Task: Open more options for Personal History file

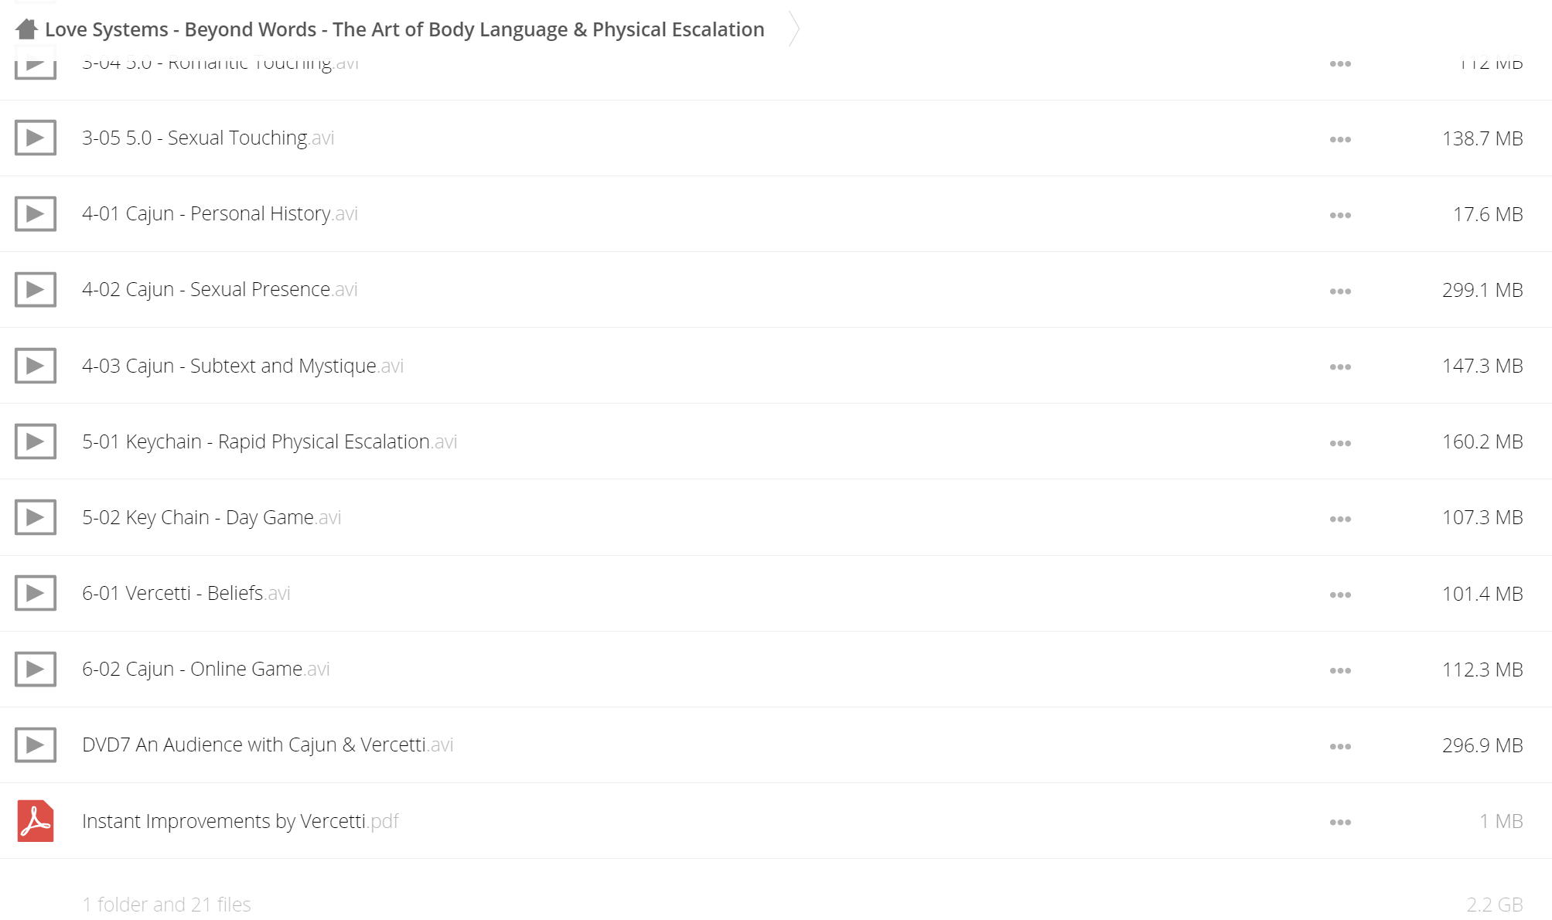Action: [x=1340, y=215]
